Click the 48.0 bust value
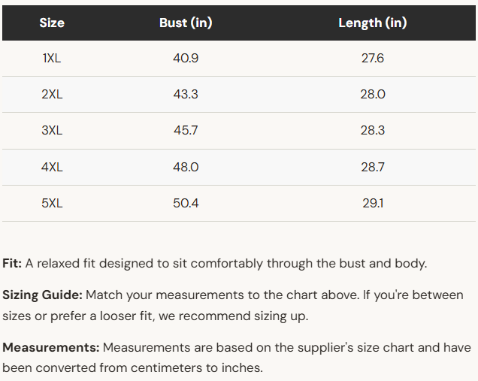Screen dimensions: 478x381 pos(186,167)
